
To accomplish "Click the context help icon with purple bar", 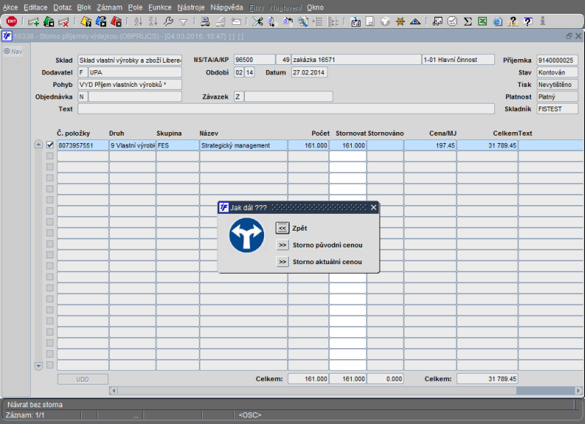I will (528, 22).
